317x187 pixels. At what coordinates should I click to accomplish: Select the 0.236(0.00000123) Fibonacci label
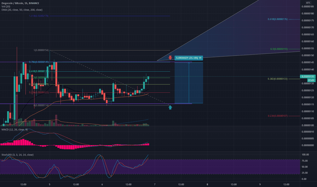tap(39, 92)
